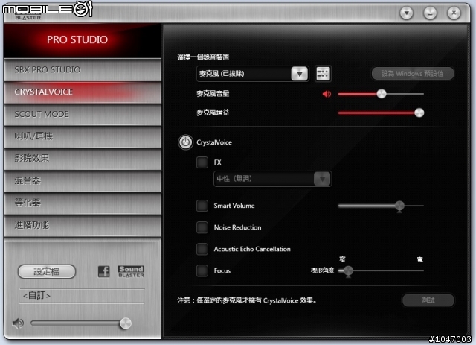Open the 進階功能 tab

pos(83,226)
